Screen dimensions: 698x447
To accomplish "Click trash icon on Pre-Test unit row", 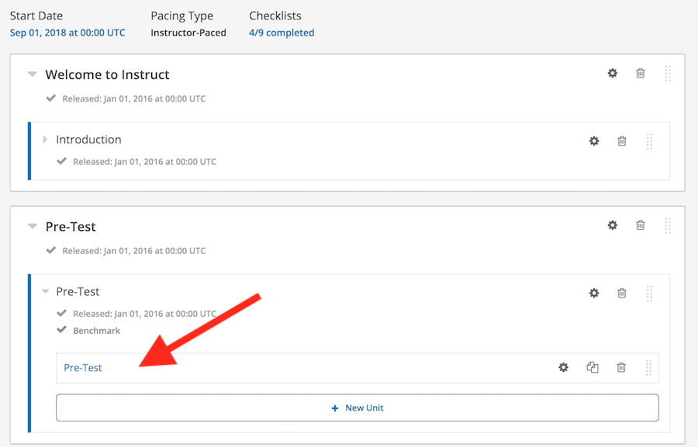I will click(621, 367).
